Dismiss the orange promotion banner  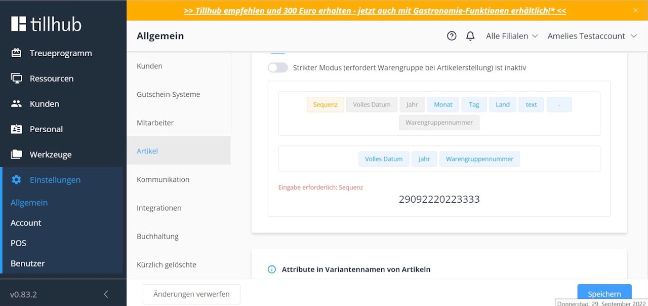click(x=635, y=10)
